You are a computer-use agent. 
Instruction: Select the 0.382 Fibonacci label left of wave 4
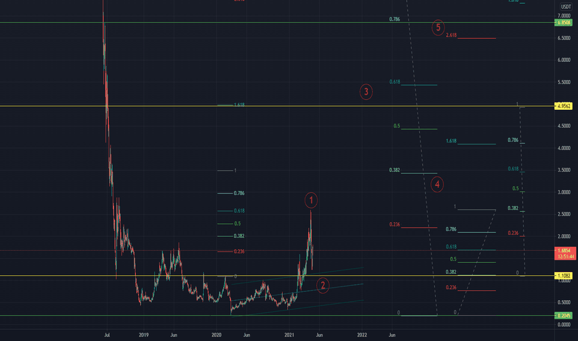click(394, 170)
